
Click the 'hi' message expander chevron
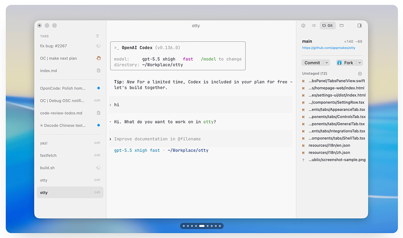click(x=110, y=105)
